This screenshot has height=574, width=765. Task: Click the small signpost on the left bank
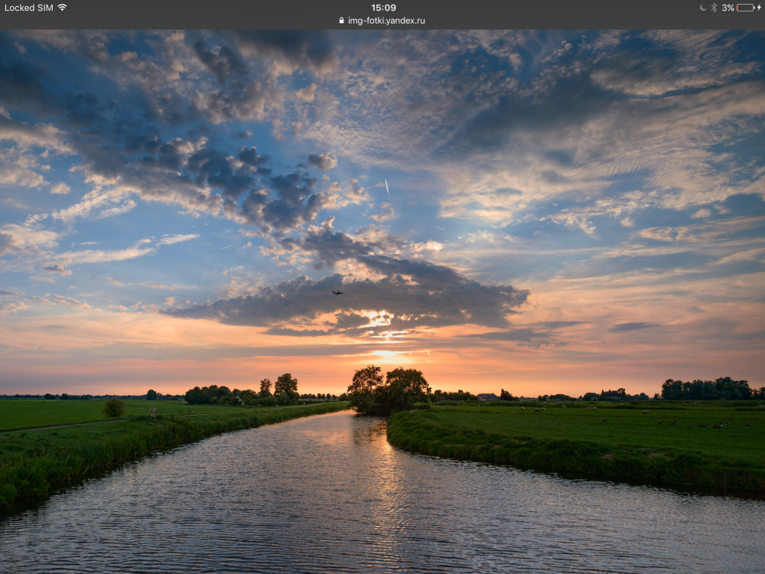pyautogui.click(x=153, y=412)
